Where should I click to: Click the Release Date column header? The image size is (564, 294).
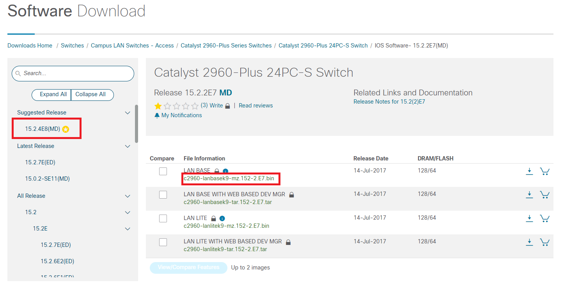[x=371, y=158]
